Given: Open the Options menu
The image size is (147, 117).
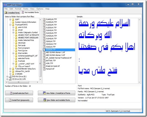Looking at the screenshot, I should point(40,9).
